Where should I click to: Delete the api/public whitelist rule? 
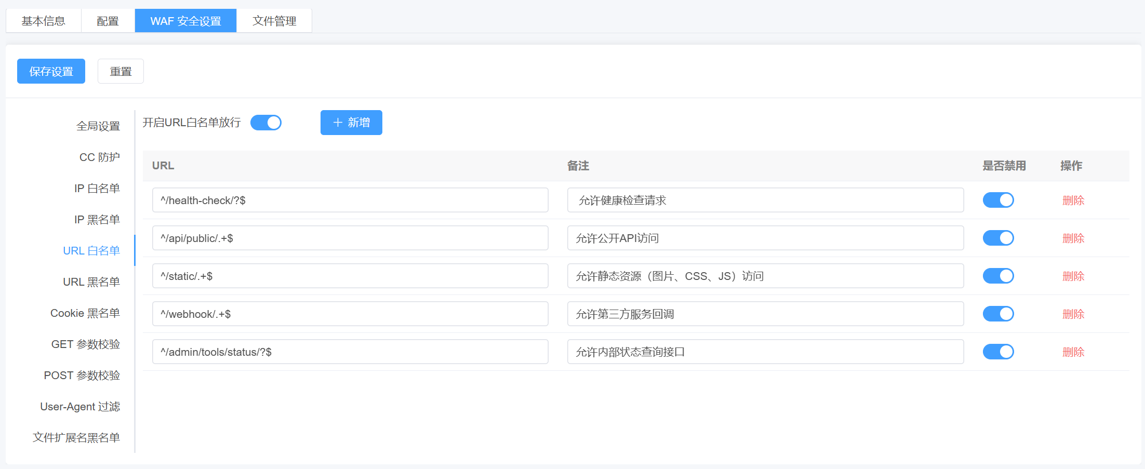[x=1073, y=238]
